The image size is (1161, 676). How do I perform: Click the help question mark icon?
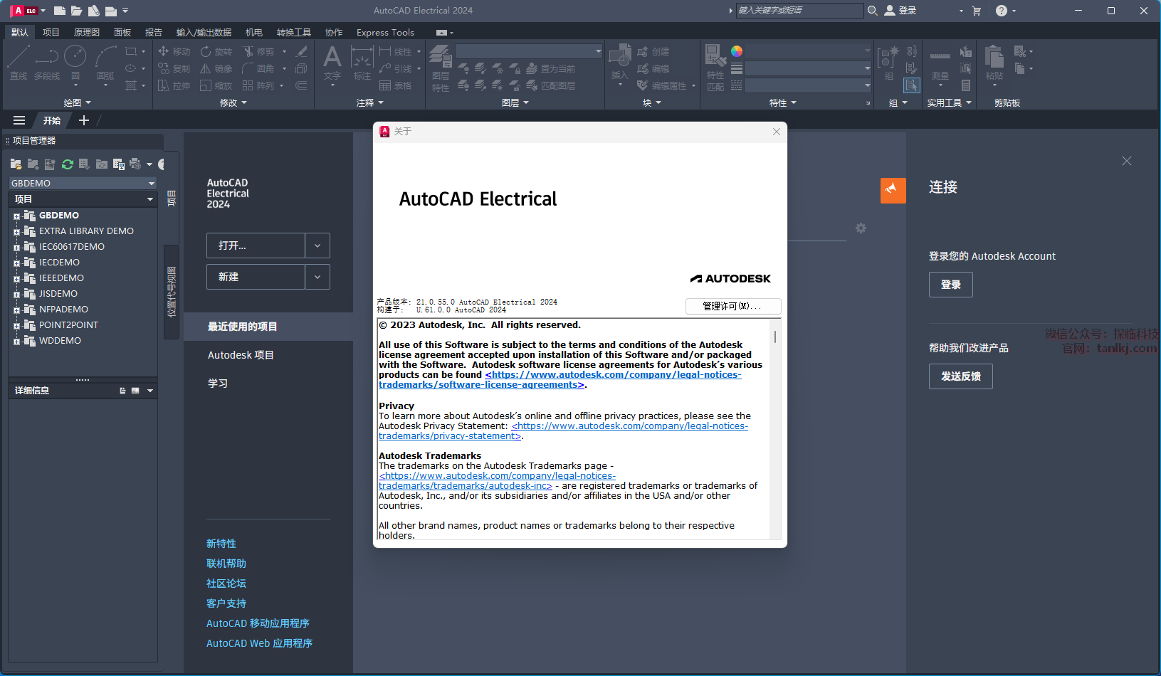pos(1001,11)
